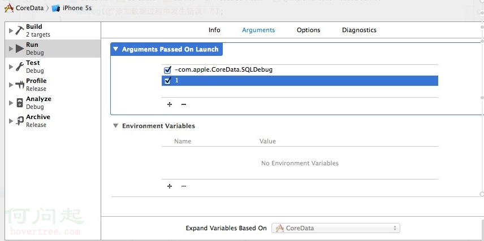Add a new launch argument with plus
Image resolution: width=484 pixels, height=241 pixels.
coord(170,104)
